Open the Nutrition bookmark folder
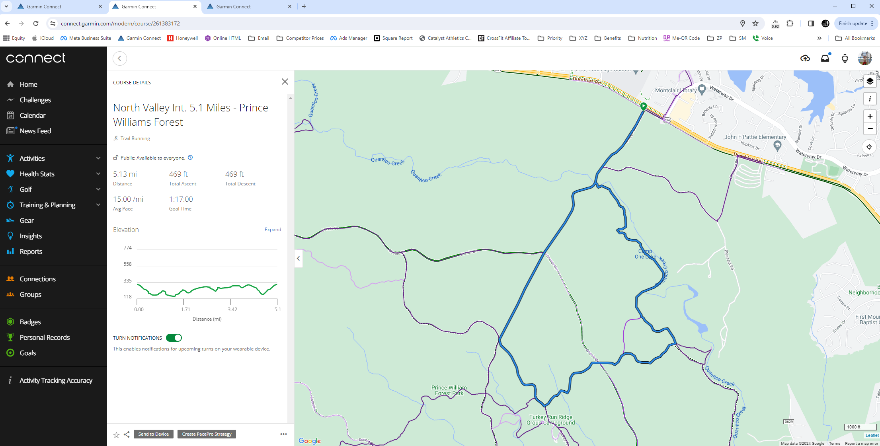The width and height of the screenshot is (880, 446). (x=642, y=38)
